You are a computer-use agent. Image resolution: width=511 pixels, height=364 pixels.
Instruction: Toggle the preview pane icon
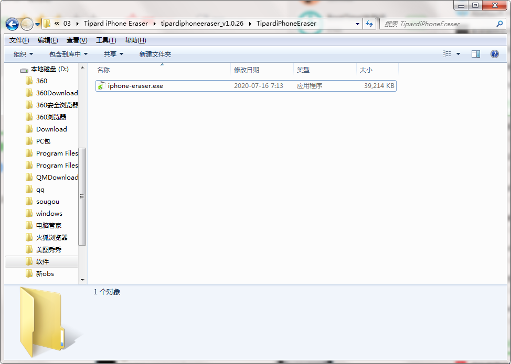pos(476,54)
